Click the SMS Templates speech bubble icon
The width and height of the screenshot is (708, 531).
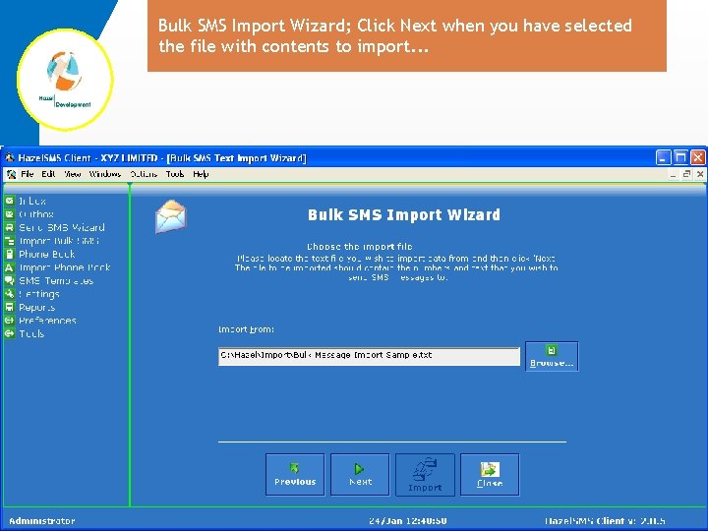(x=10, y=280)
